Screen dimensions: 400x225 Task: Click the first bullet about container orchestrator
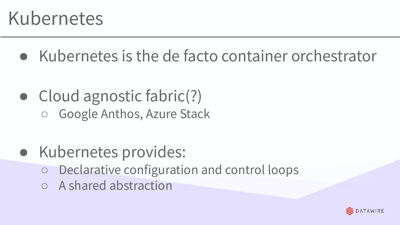click(x=208, y=56)
